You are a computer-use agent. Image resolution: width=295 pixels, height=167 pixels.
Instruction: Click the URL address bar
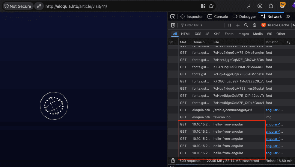[121, 6]
